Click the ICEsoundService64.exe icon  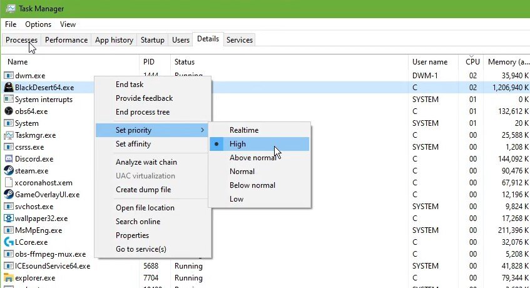pos(9,266)
